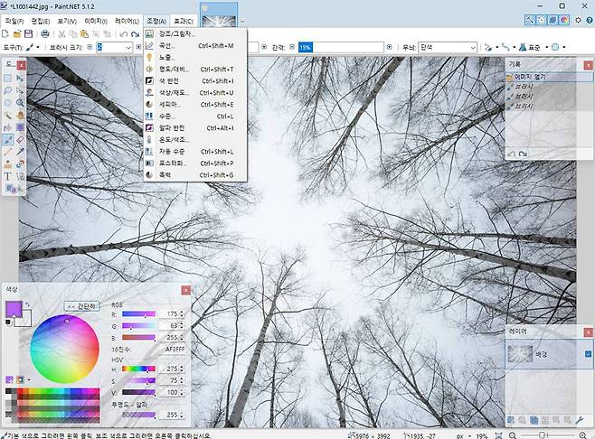Click the Cut scissors icon
This screenshot has width=595, height=439.
click(x=61, y=34)
